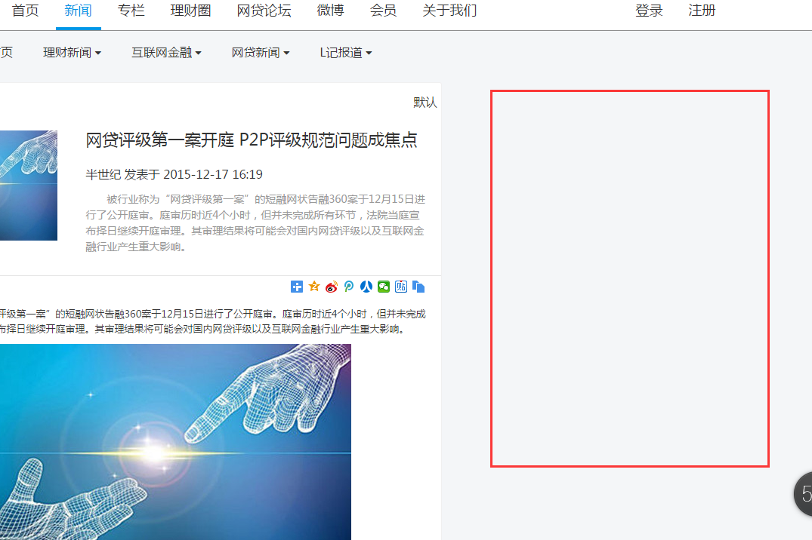
Task: Click the 登录 link
Action: [x=649, y=11]
